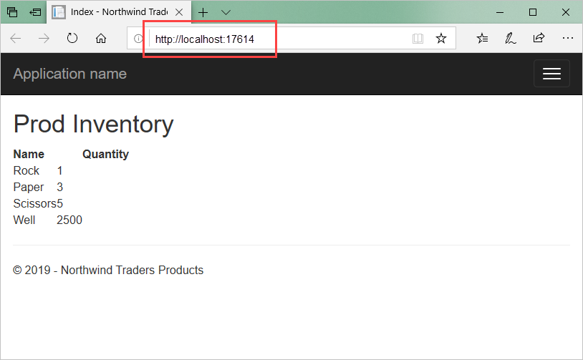Toggle the hamburger navigation menu
The image size is (583, 360).
click(x=551, y=74)
